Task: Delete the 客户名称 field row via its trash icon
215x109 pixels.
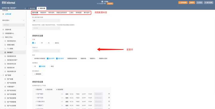Action: pyautogui.click(x=109, y=98)
